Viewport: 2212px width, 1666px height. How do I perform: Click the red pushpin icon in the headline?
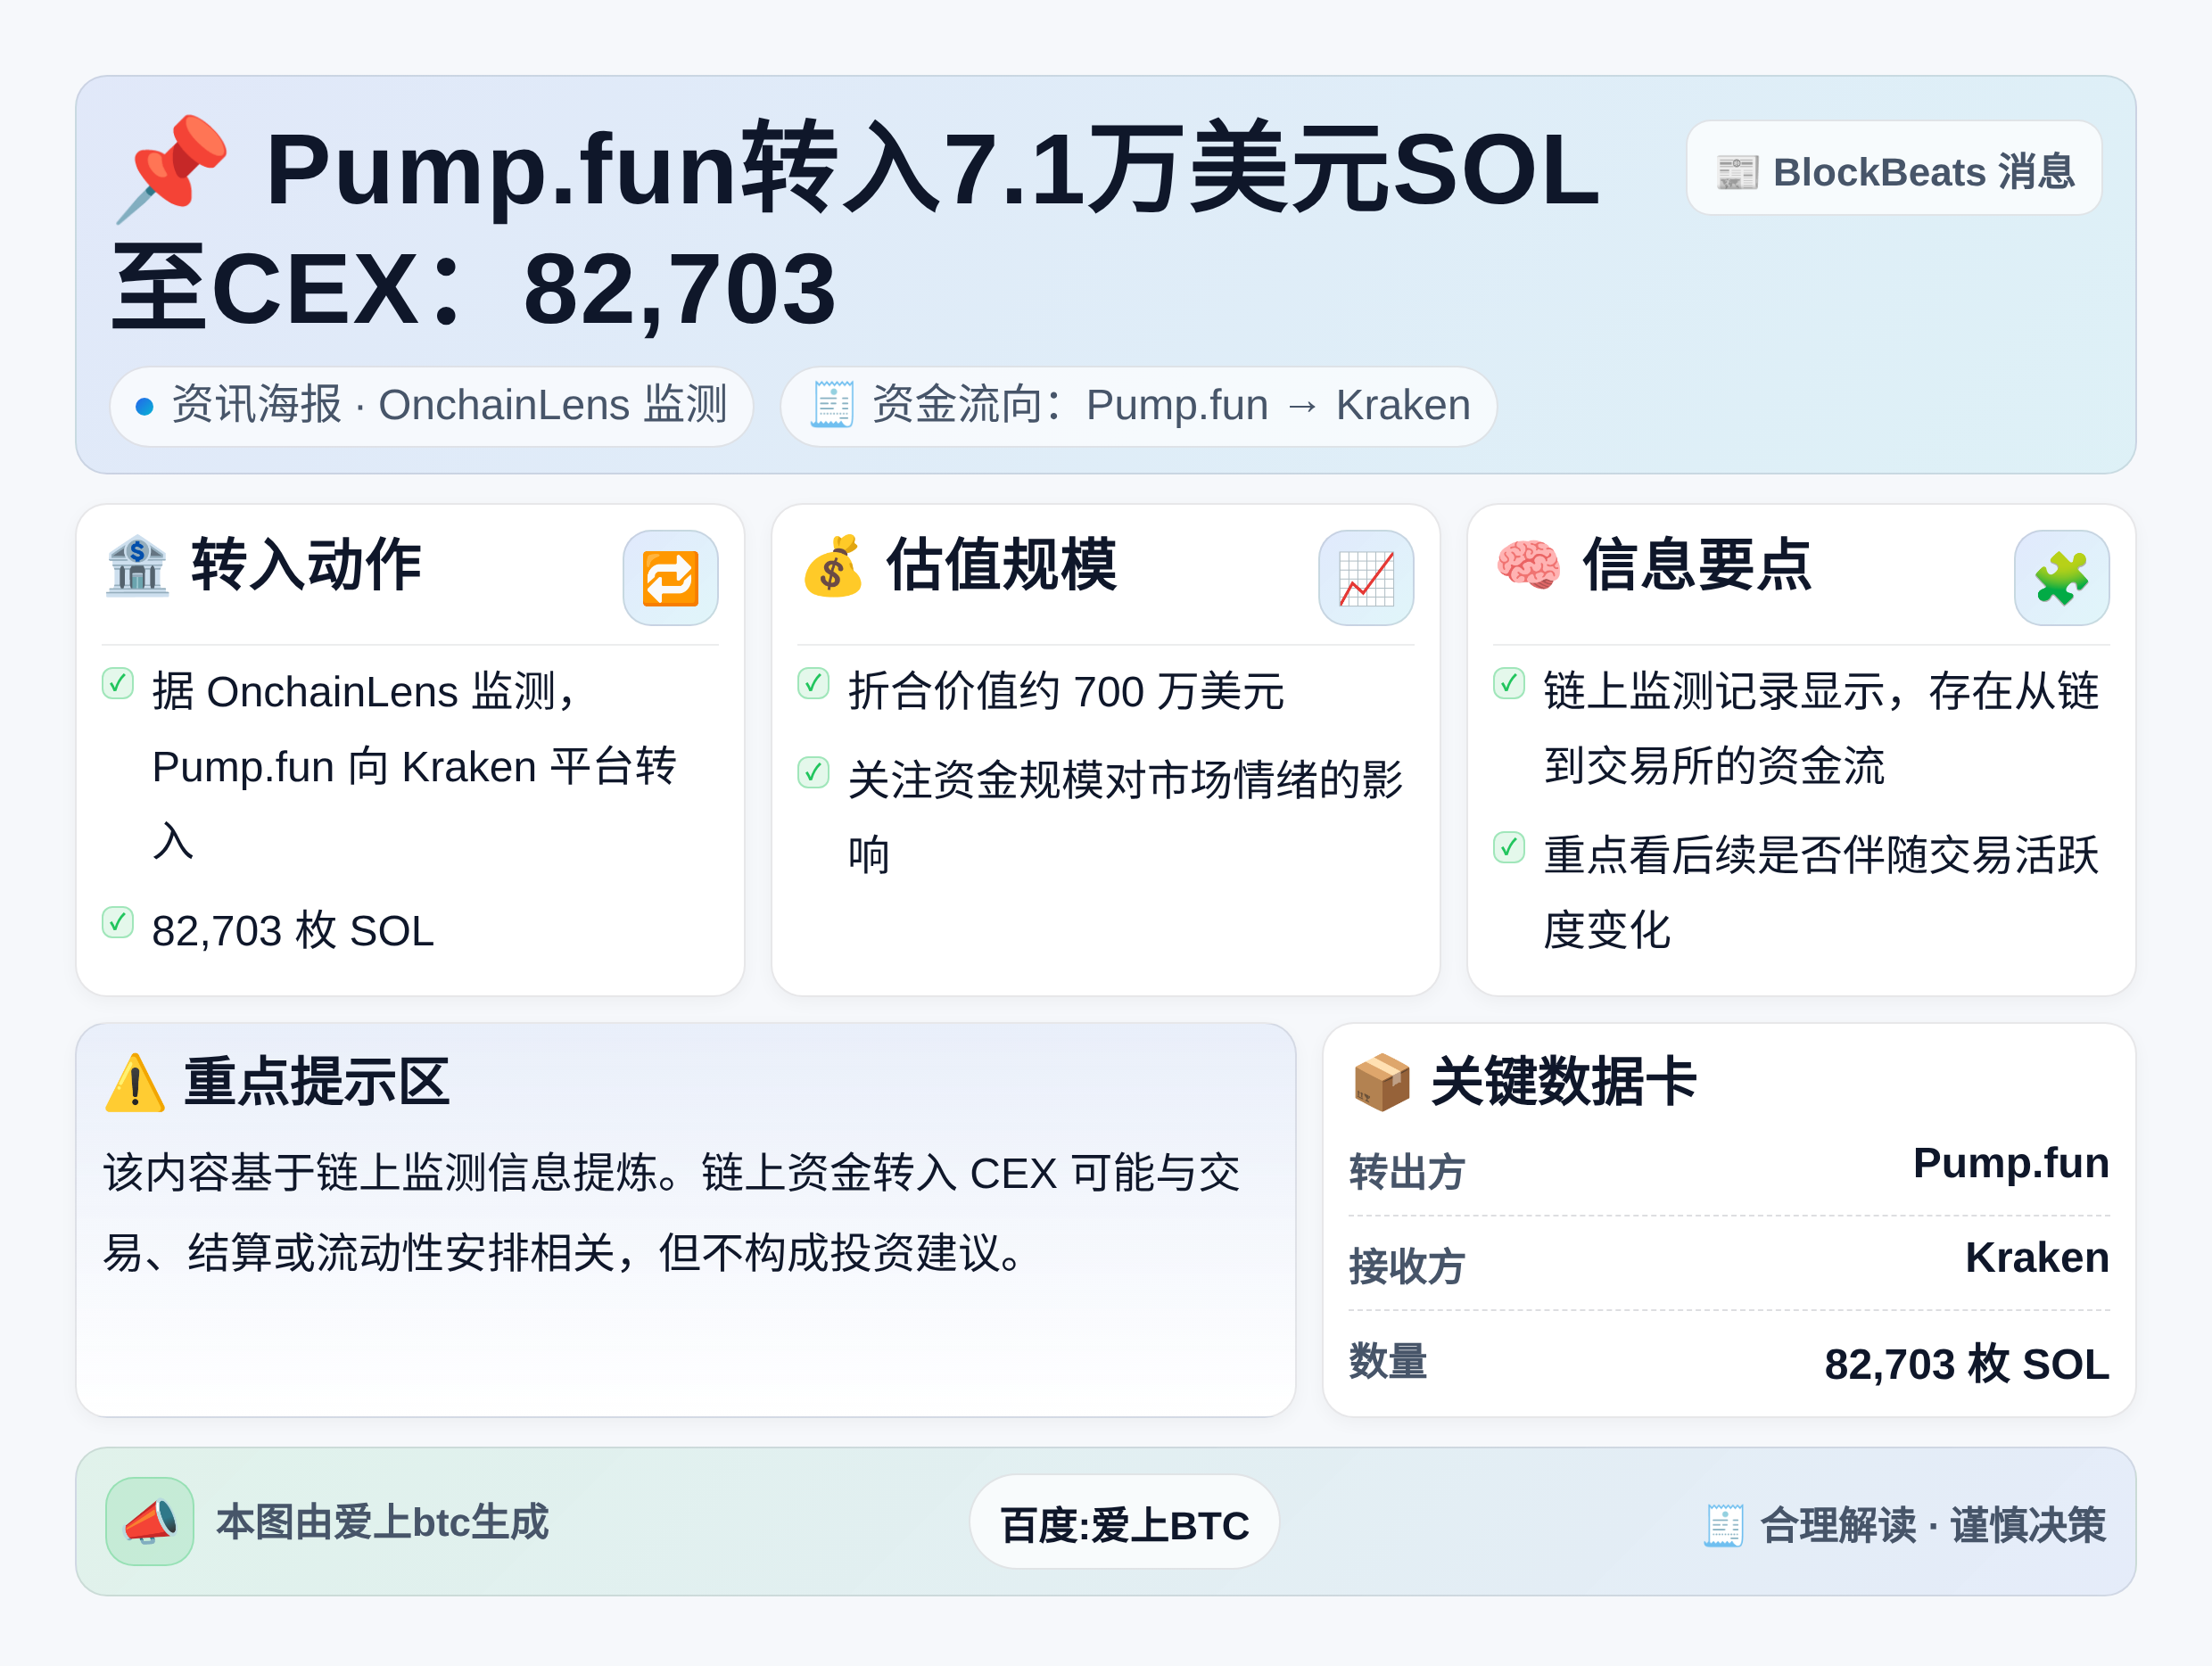tap(172, 168)
